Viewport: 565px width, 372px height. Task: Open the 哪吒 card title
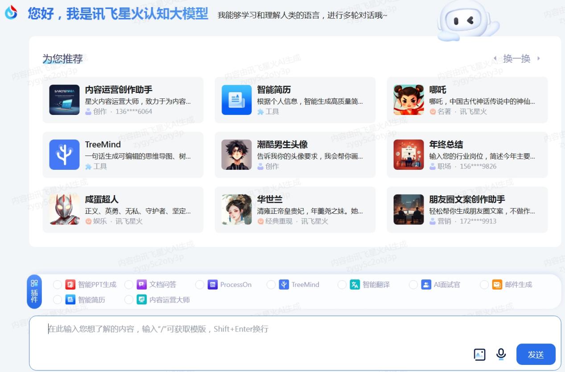[437, 90]
